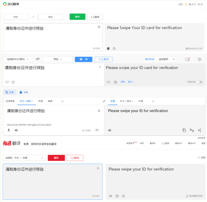Open the Baidu favorites folder icon
Viewport: 207px width, 202px height.
click(187, 59)
